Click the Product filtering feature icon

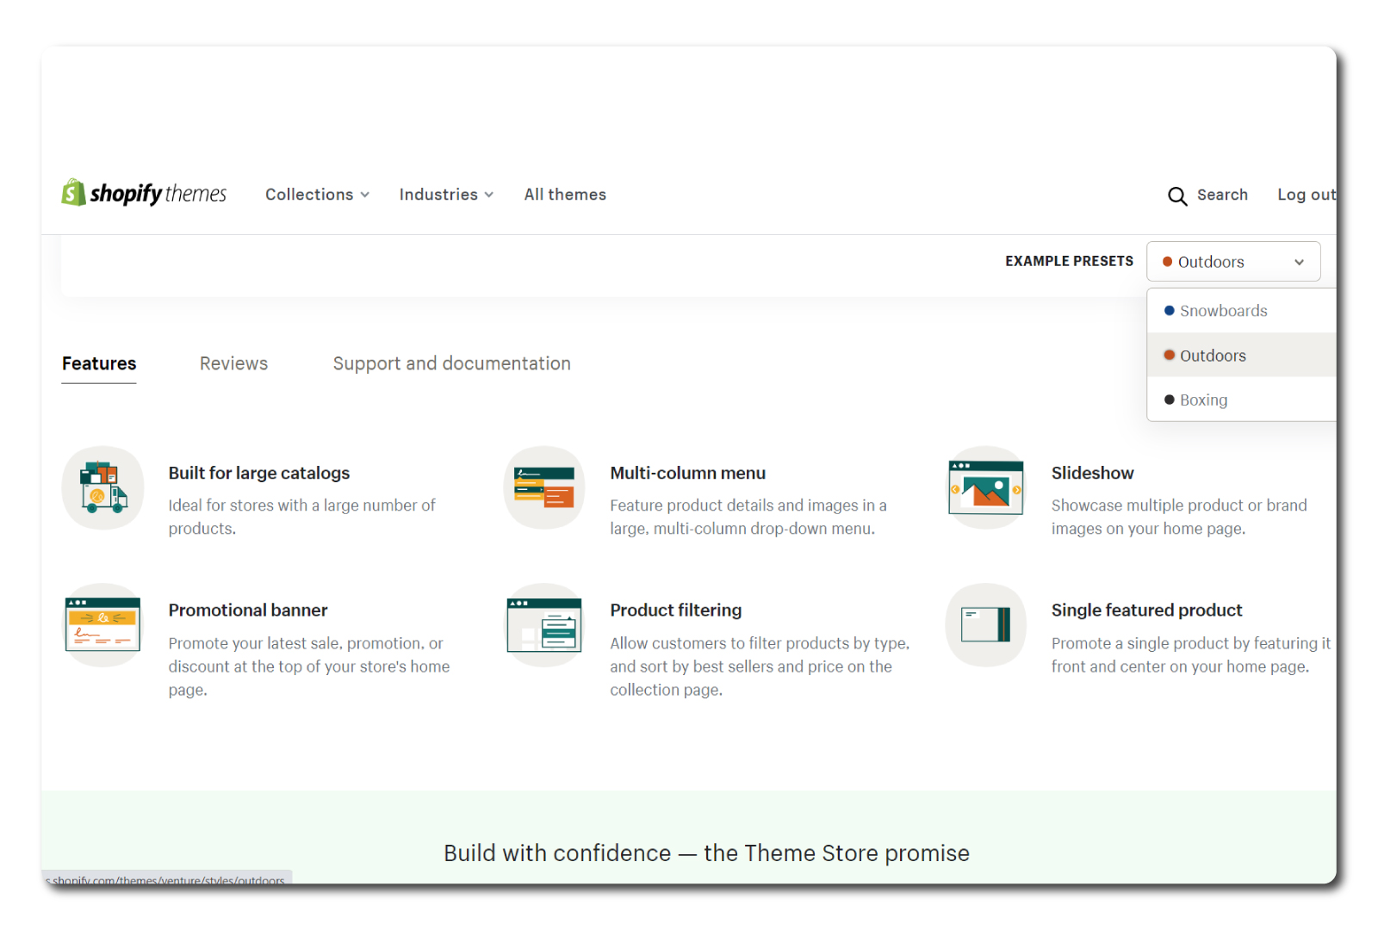pos(544,625)
